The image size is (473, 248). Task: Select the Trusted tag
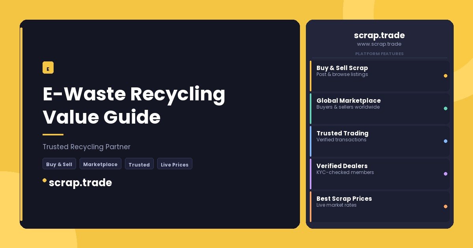click(139, 164)
